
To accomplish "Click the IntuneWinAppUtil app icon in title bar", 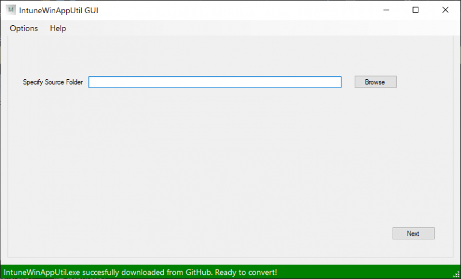I will (x=11, y=10).
